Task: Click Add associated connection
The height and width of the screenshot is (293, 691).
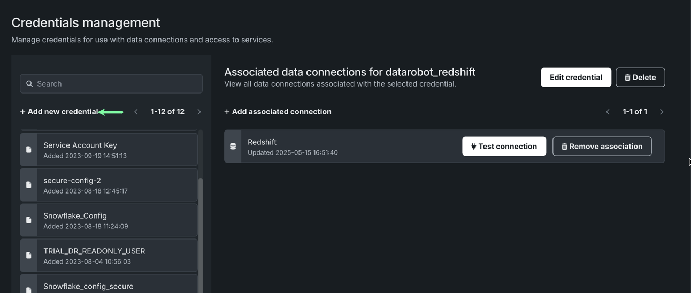Action: (x=278, y=112)
